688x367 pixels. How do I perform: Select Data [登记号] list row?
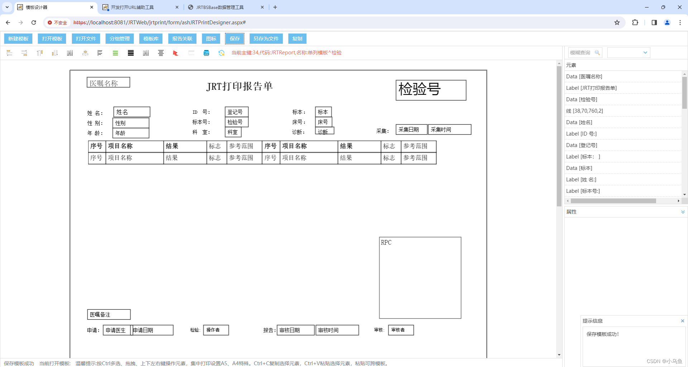623,145
